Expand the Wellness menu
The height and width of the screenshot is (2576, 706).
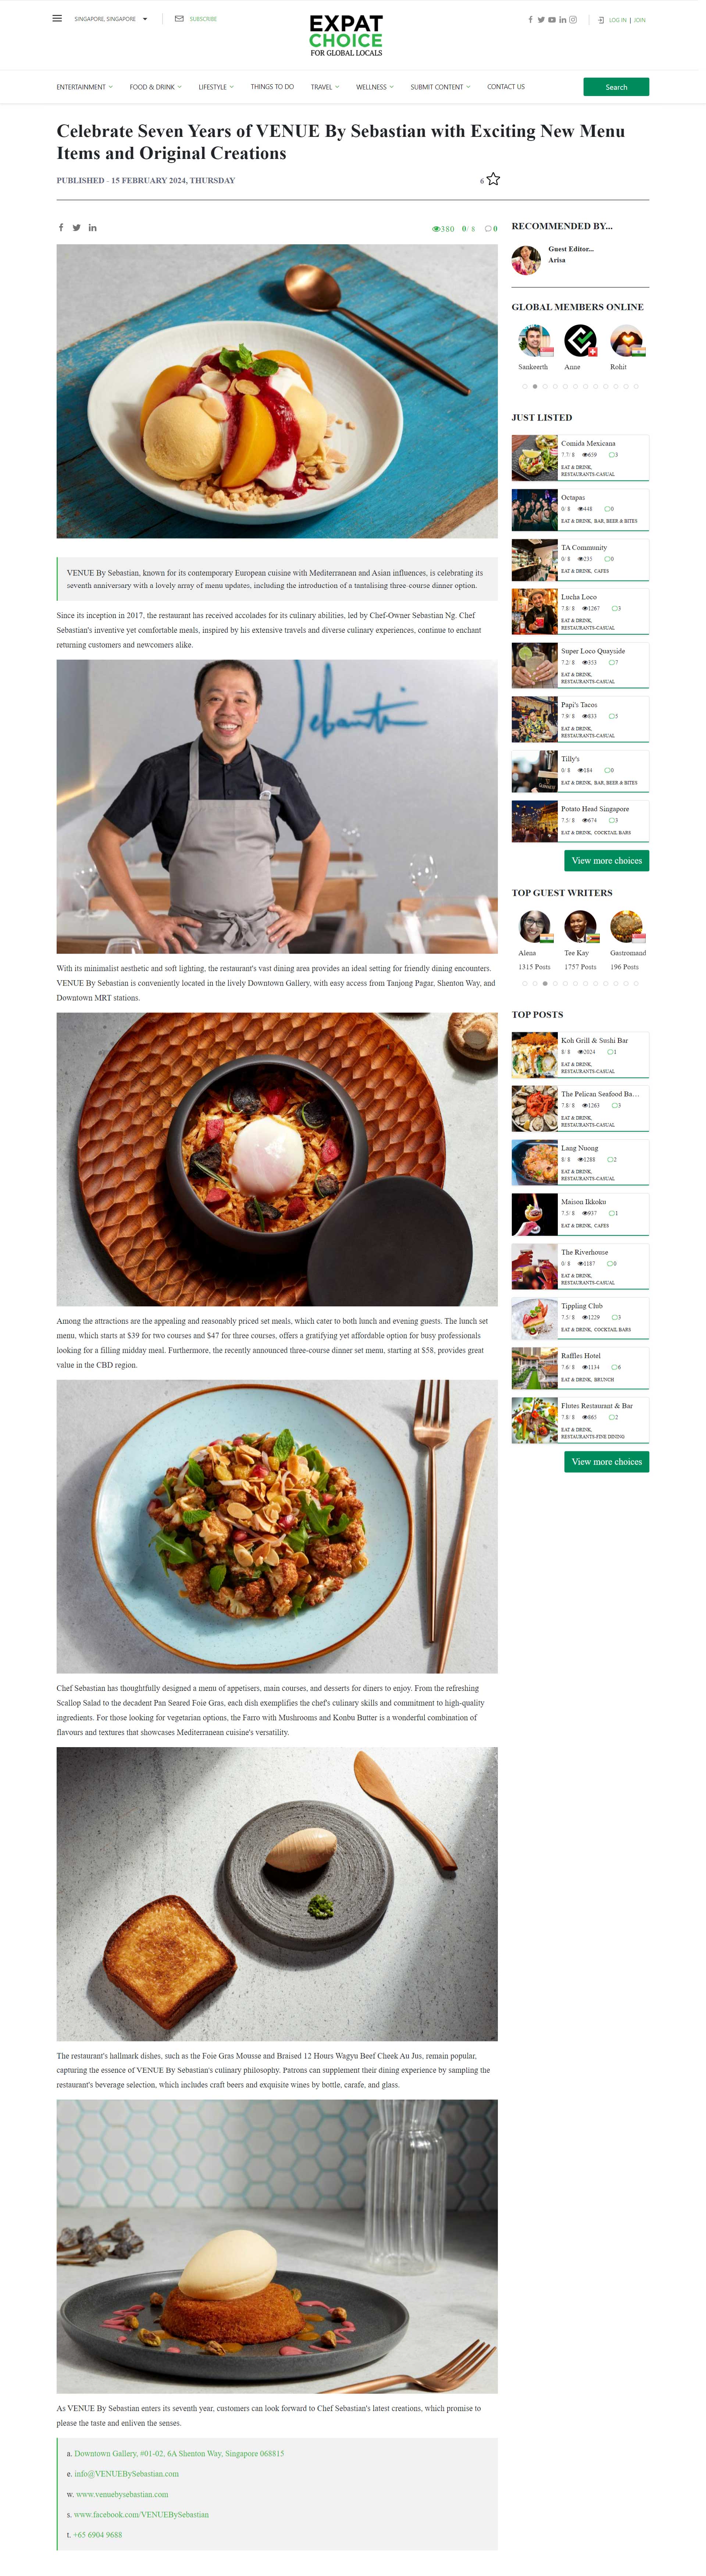pyautogui.click(x=375, y=87)
